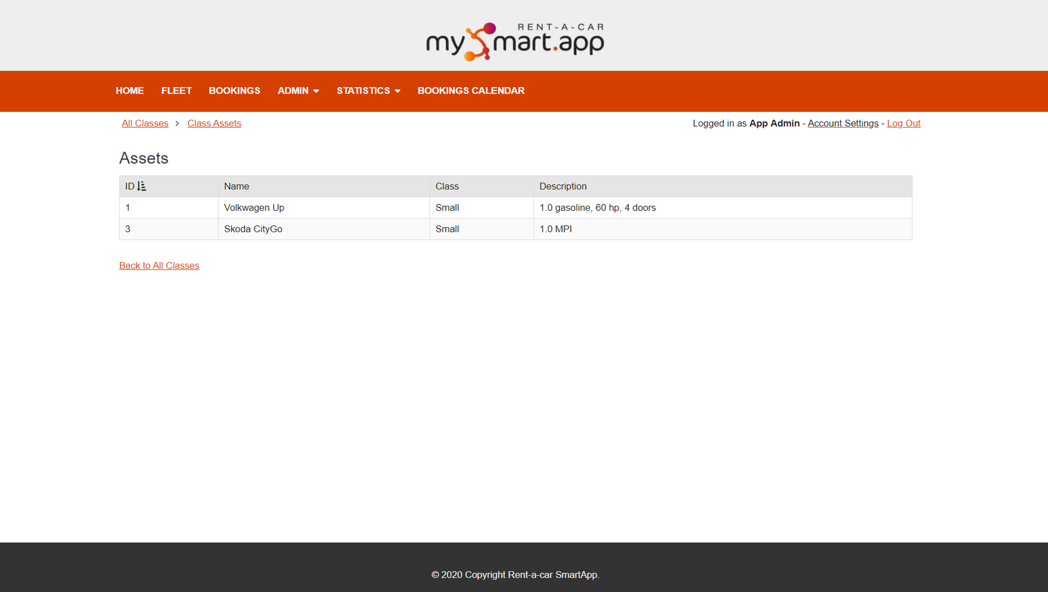
Task: Select the Description column header
Action: (x=562, y=186)
